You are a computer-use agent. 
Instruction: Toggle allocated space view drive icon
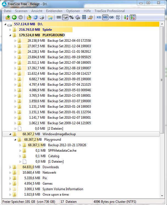click(x=65, y=17)
